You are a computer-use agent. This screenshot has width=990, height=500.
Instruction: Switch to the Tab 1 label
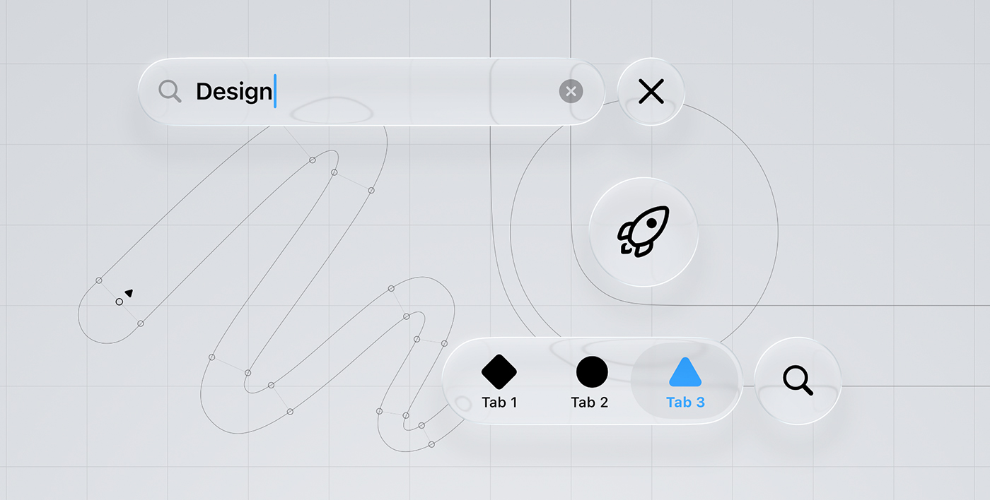pyautogui.click(x=499, y=403)
